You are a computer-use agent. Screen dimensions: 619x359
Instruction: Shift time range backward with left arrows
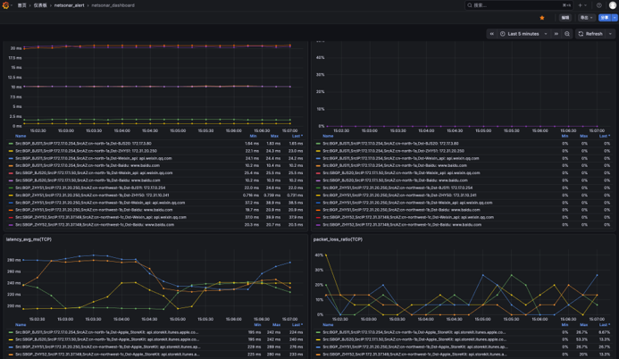492,34
